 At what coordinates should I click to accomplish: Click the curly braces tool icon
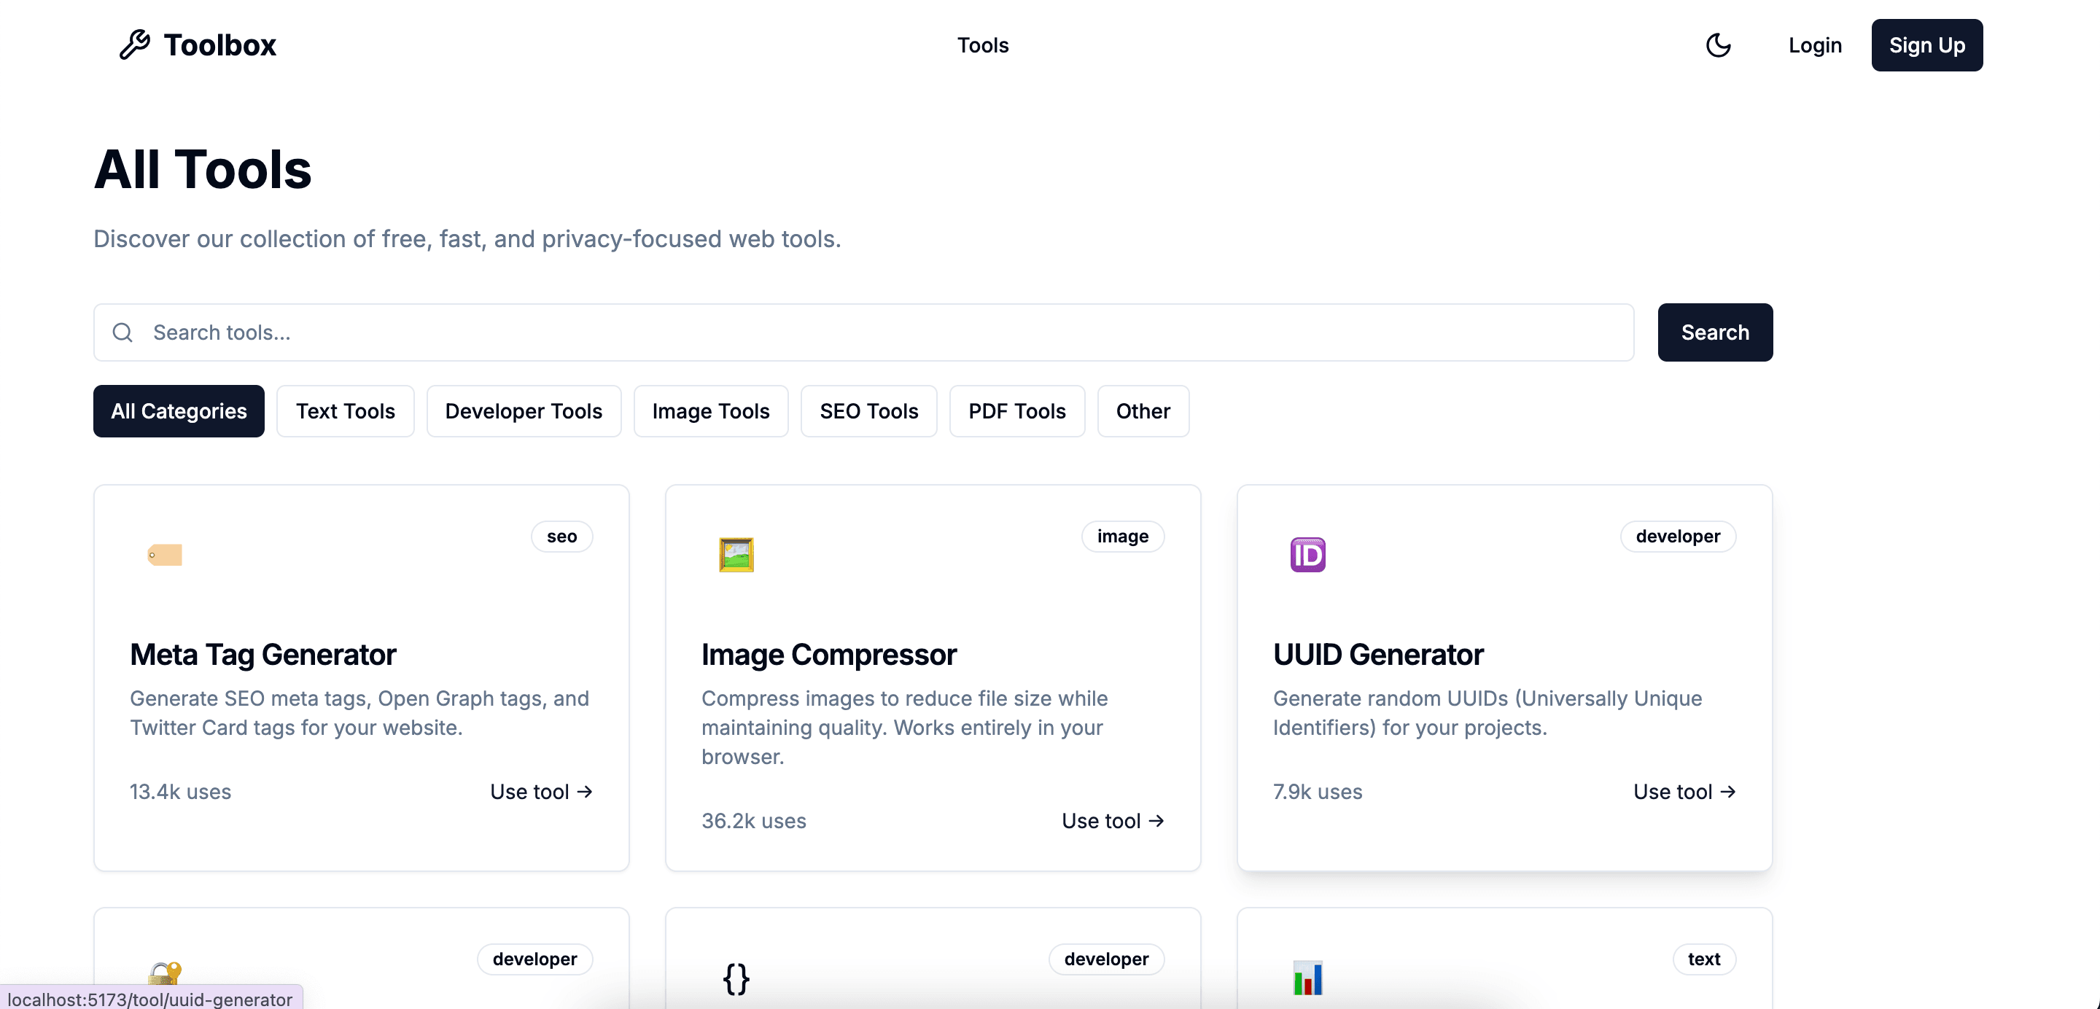(736, 978)
